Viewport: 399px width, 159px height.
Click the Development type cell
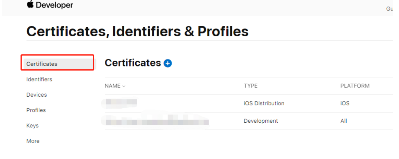261,121
